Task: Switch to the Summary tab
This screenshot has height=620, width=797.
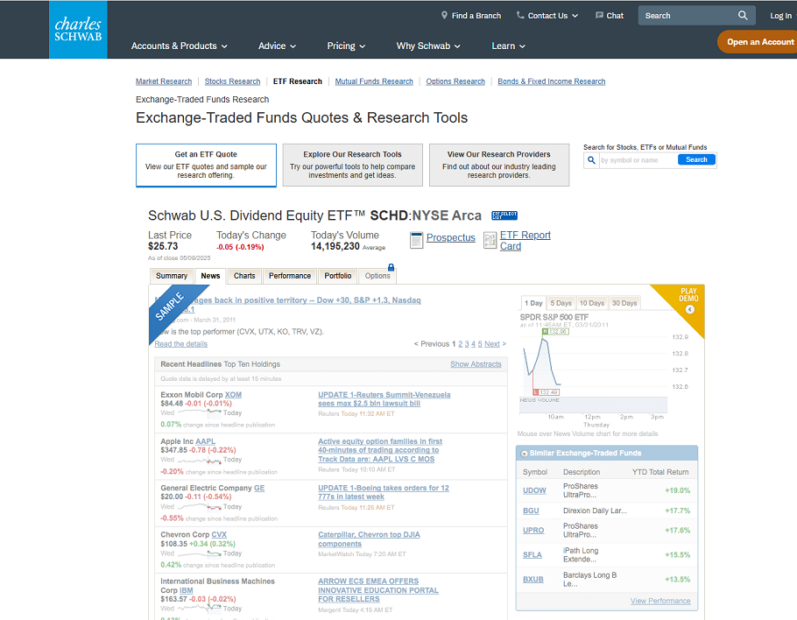Action: point(172,276)
